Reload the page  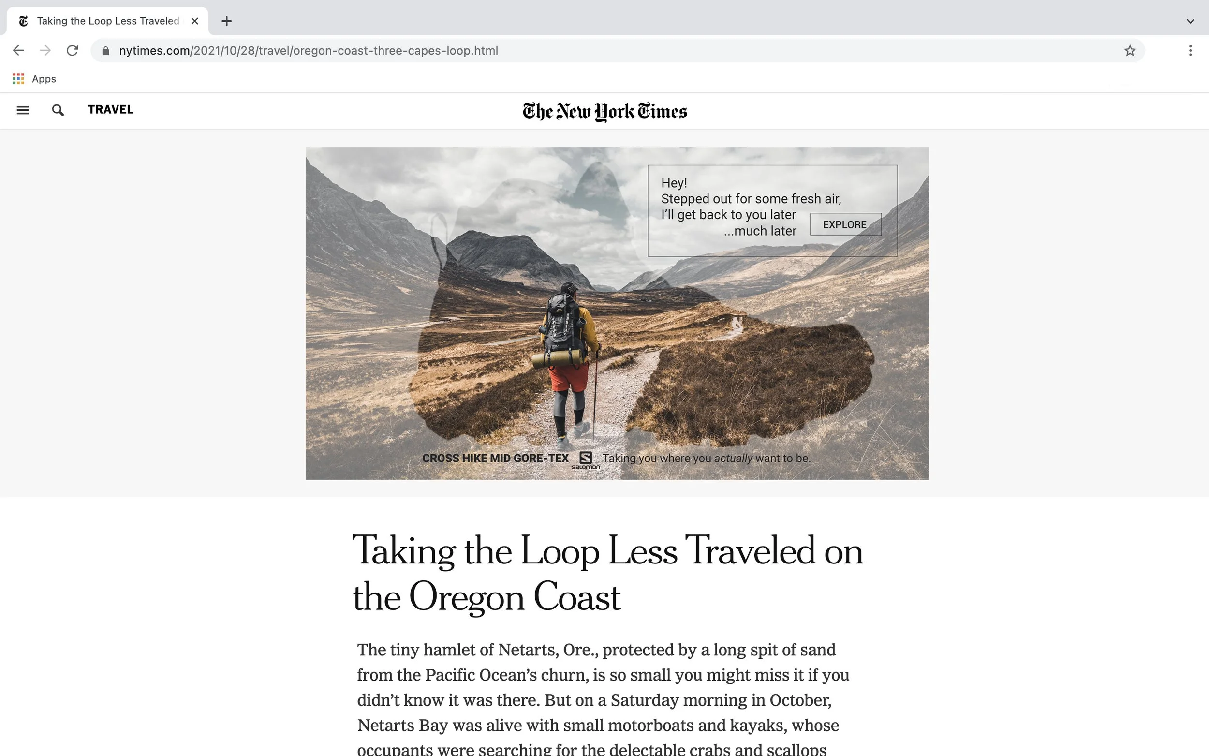pyautogui.click(x=73, y=50)
